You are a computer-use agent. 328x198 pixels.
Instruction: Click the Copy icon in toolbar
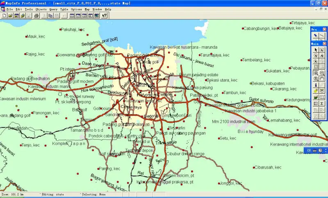pyautogui.click(x=50, y=16)
